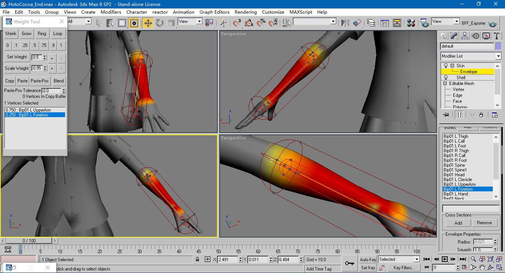This screenshot has width=505, height=273.
Task: Click the Mirror tool icon
Action: click(345, 23)
